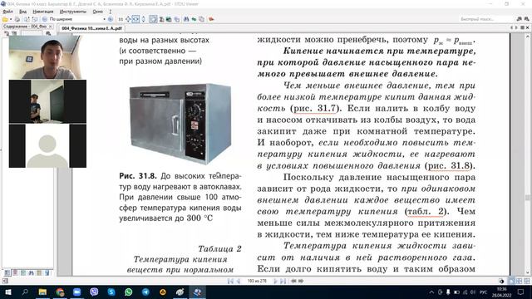This screenshot has width=532, height=299.
Task: Click the zoom-in round icon after zoom box
Action: pyautogui.click(x=111, y=19)
